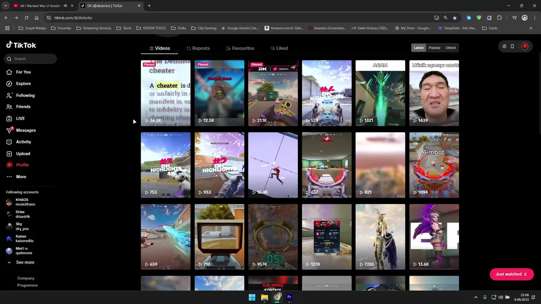The height and width of the screenshot is (304, 541).
Task: Open the More options menu
Action: 16,177
